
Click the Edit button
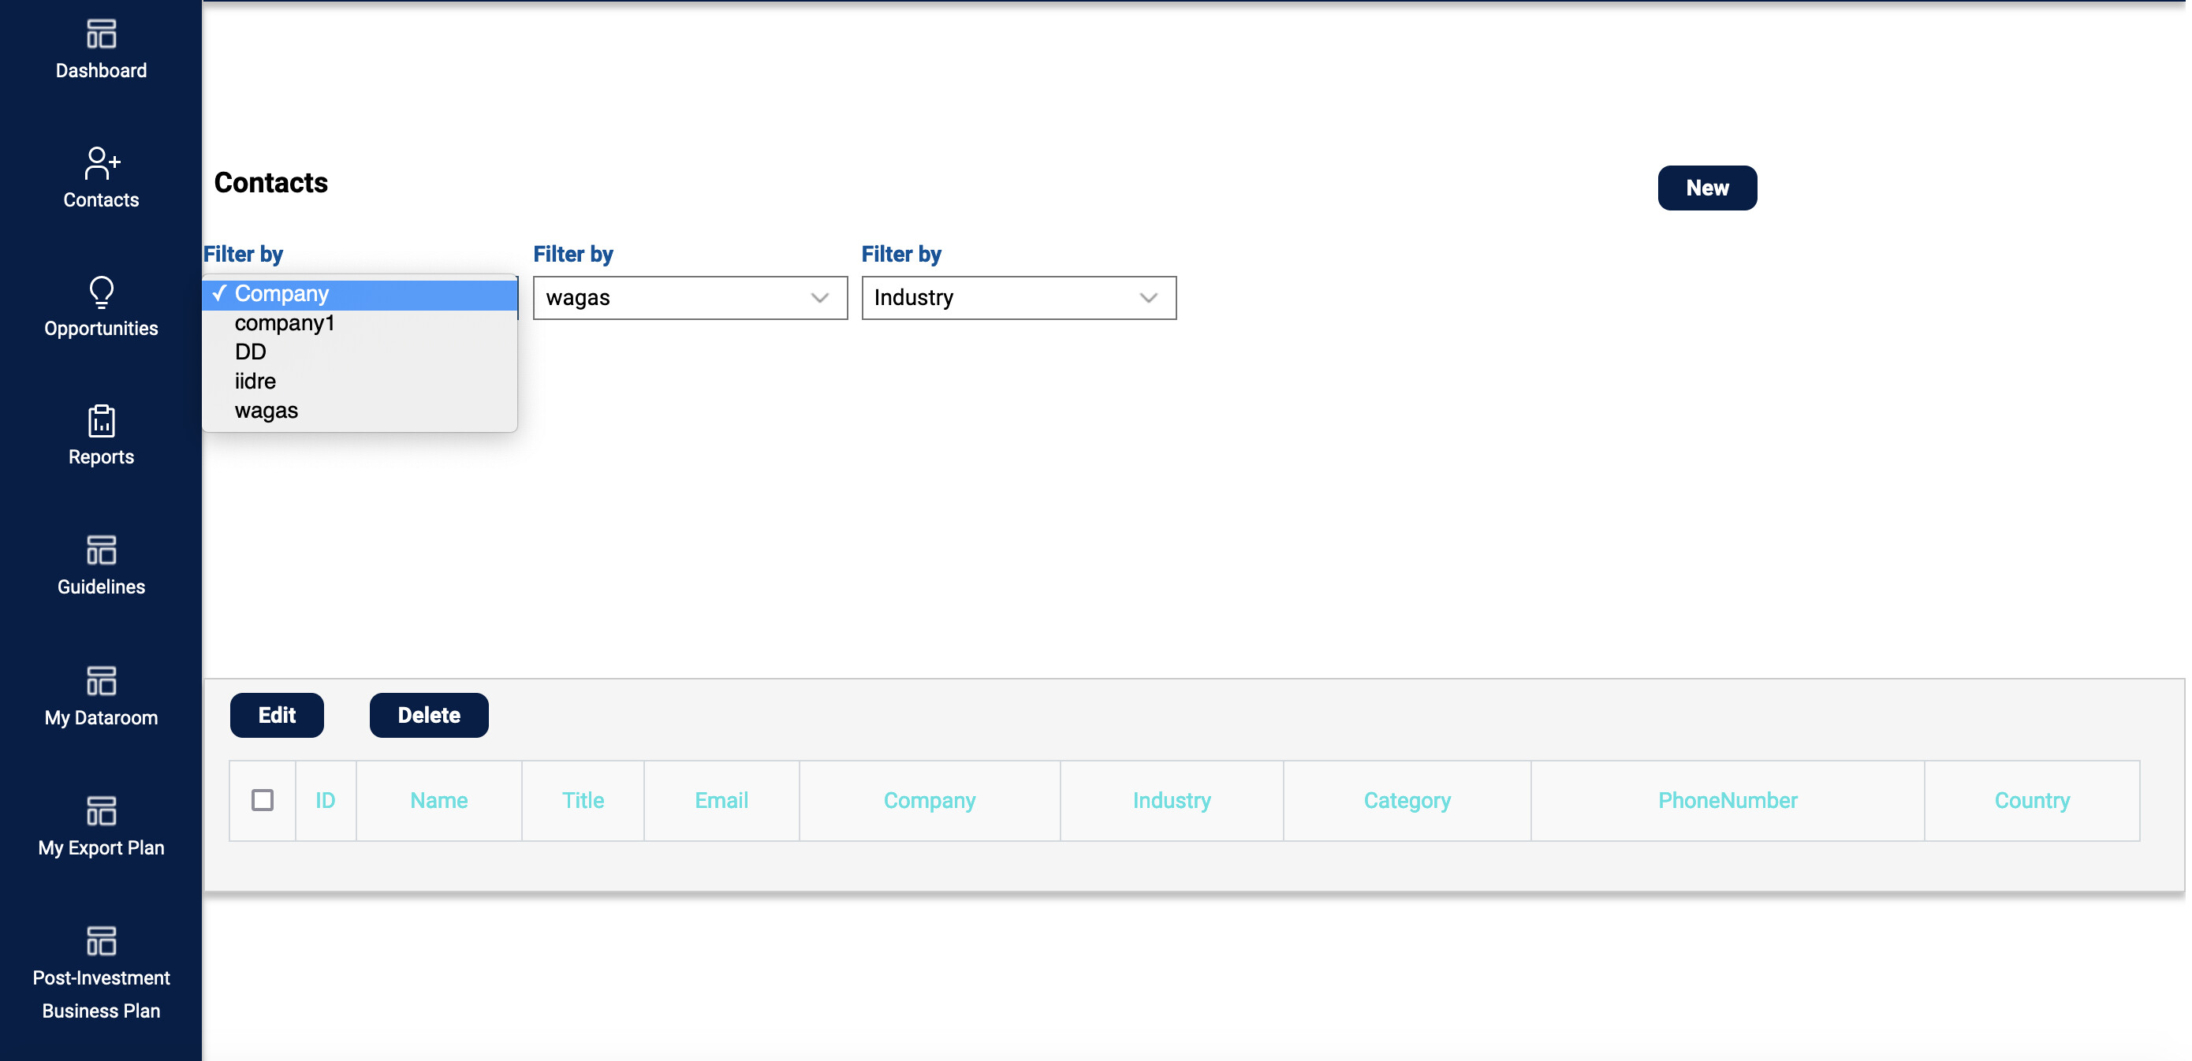click(x=277, y=715)
